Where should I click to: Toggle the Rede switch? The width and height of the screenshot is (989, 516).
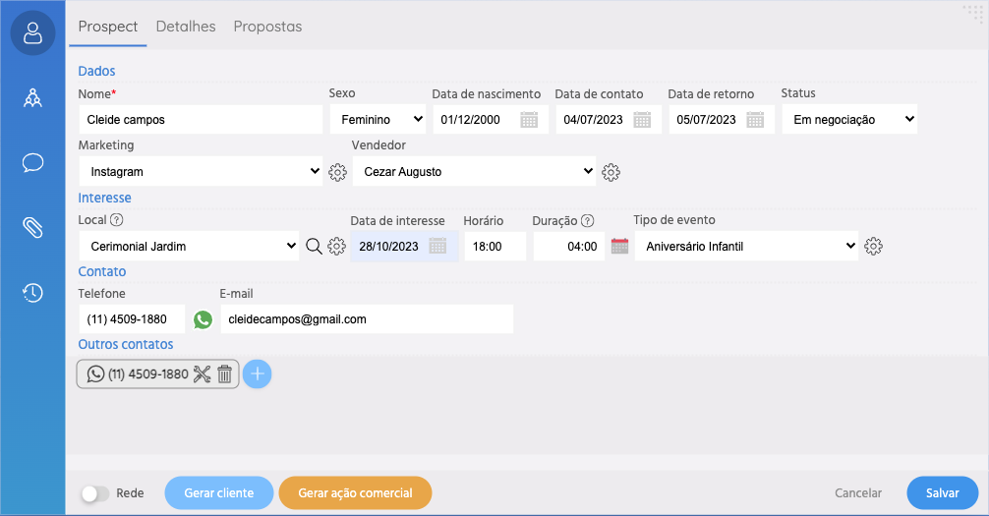(x=94, y=493)
